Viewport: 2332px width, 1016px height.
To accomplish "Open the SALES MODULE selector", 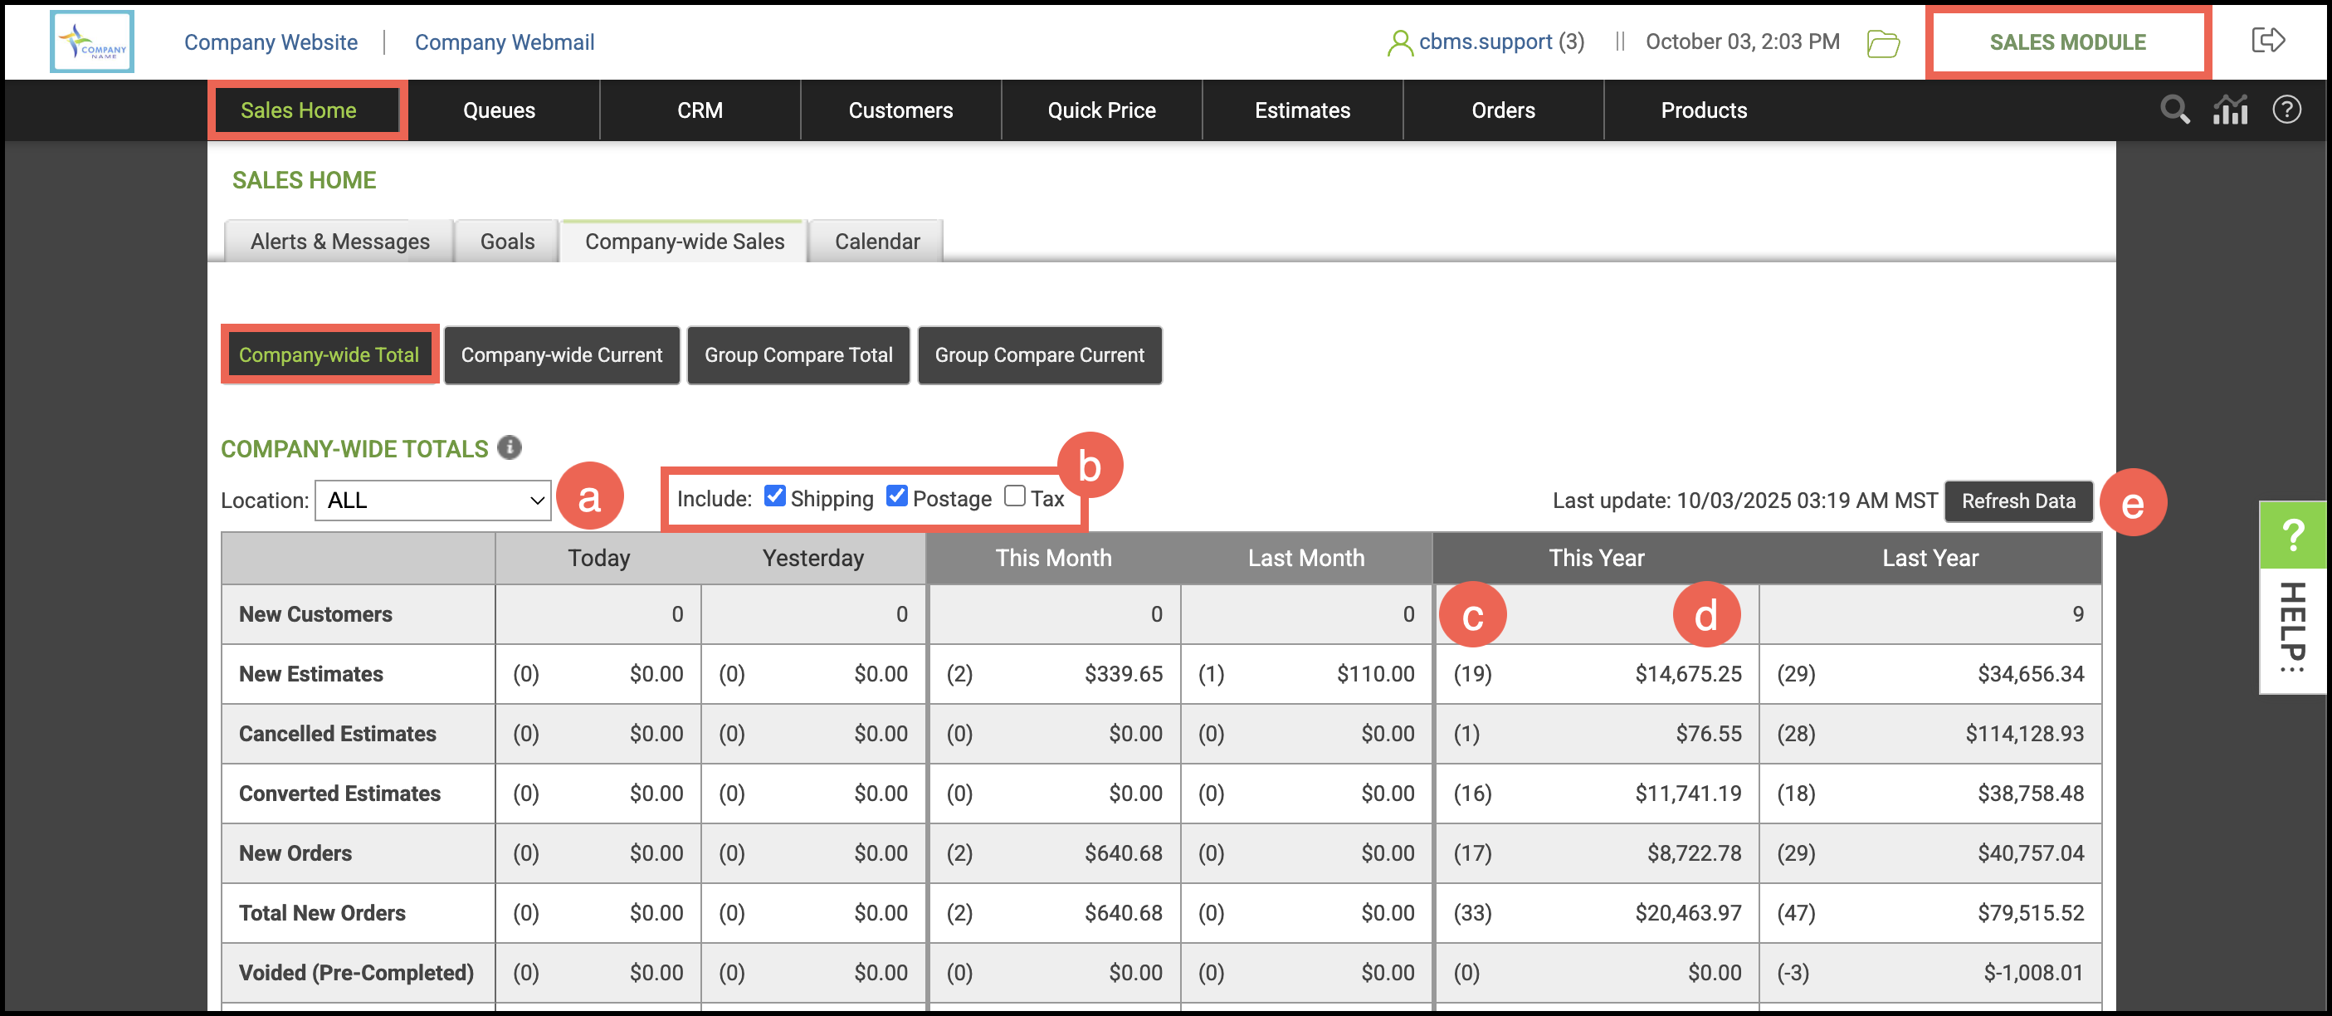I will point(2067,42).
